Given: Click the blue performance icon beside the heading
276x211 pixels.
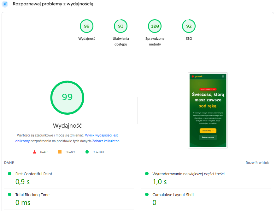Looking at the screenshot, I should 5,4.
